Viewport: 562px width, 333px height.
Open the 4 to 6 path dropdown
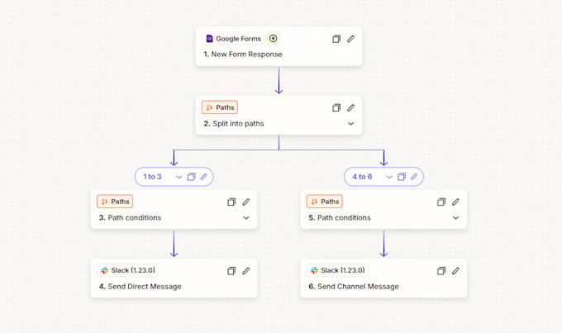click(x=389, y=177)
